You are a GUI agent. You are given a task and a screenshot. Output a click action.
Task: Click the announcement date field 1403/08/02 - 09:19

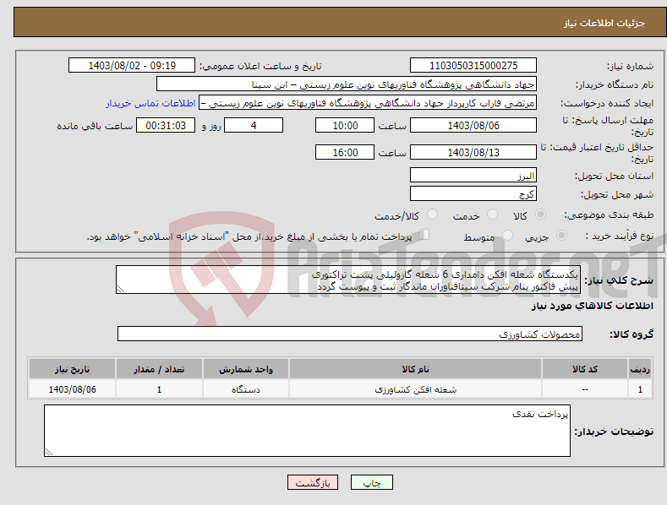coord(132,66)
